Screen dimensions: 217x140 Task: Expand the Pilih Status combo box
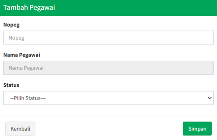tap(108, 98)
